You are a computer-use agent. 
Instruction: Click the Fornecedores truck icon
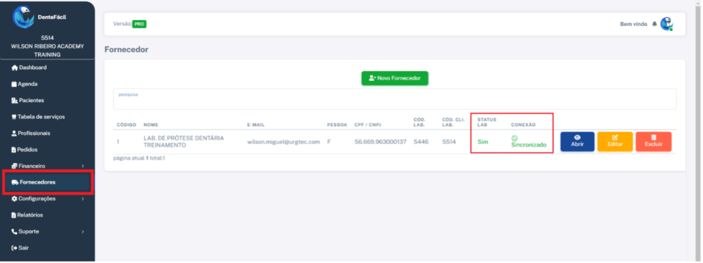pyautogui.click(x=15, y=182)
